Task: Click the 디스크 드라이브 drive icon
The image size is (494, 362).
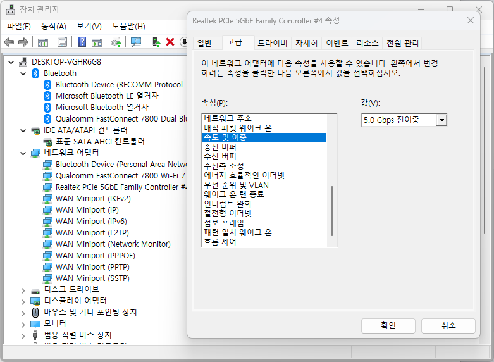Action: pyautogui.click(x=35, y=290)
